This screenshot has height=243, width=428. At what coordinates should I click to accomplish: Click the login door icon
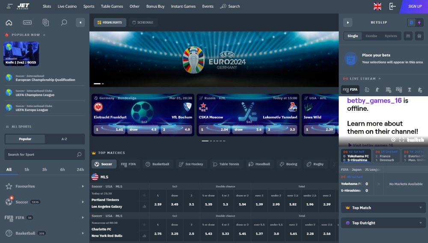point(392,6)
